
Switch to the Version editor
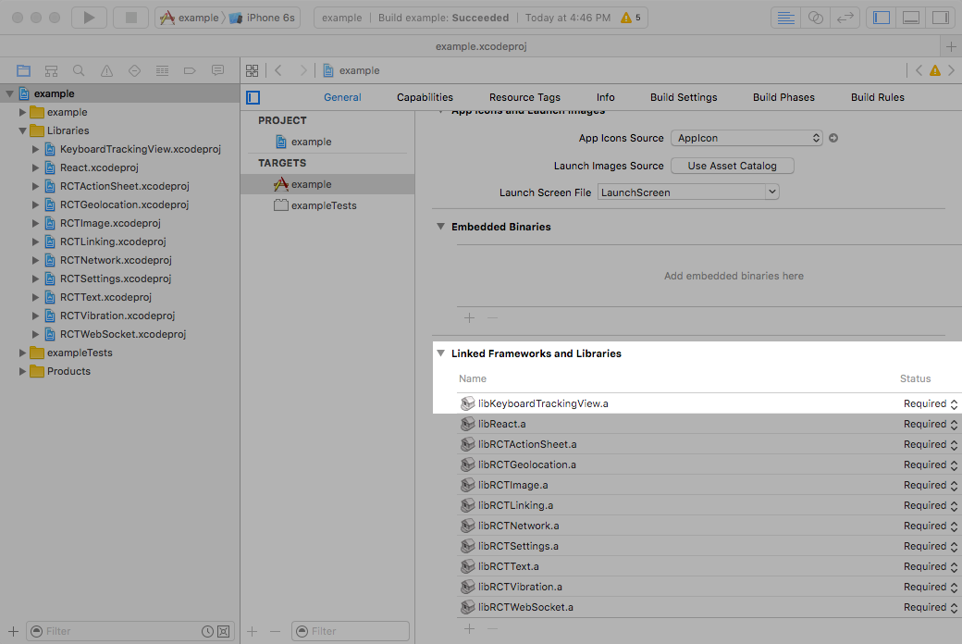click(845, 18)
